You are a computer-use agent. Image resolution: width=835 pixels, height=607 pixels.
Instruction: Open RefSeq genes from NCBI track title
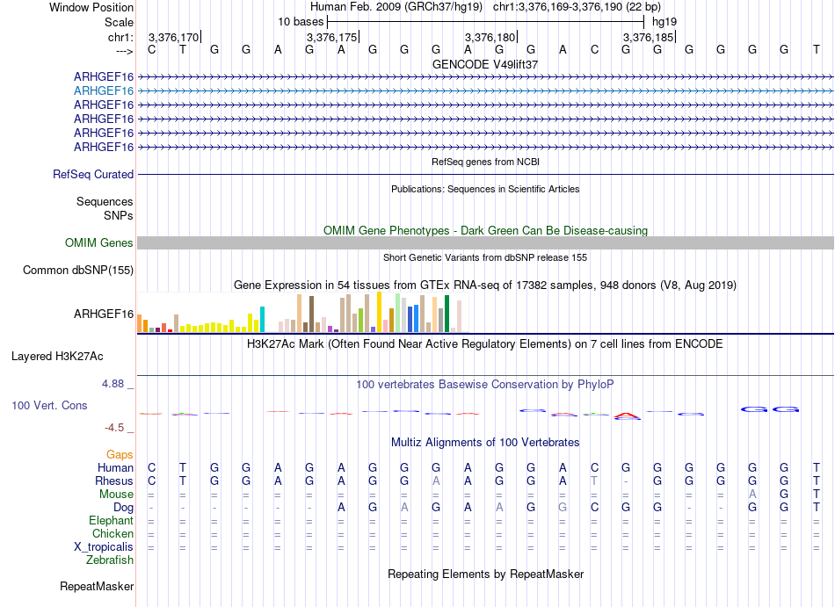(x=485, y=162)
